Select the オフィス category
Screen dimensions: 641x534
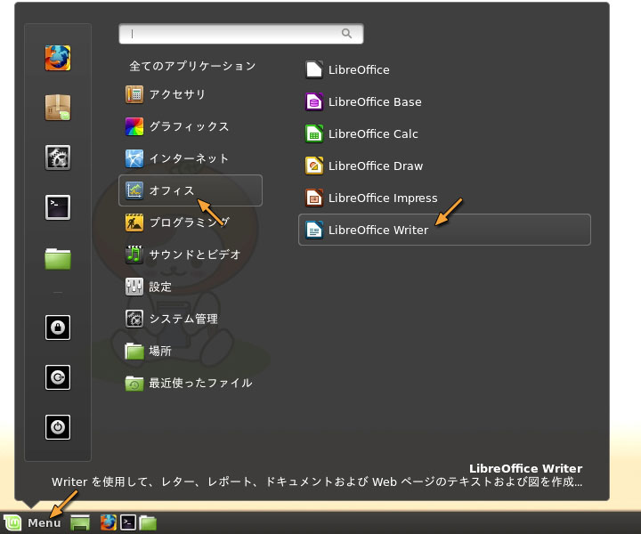191,190
